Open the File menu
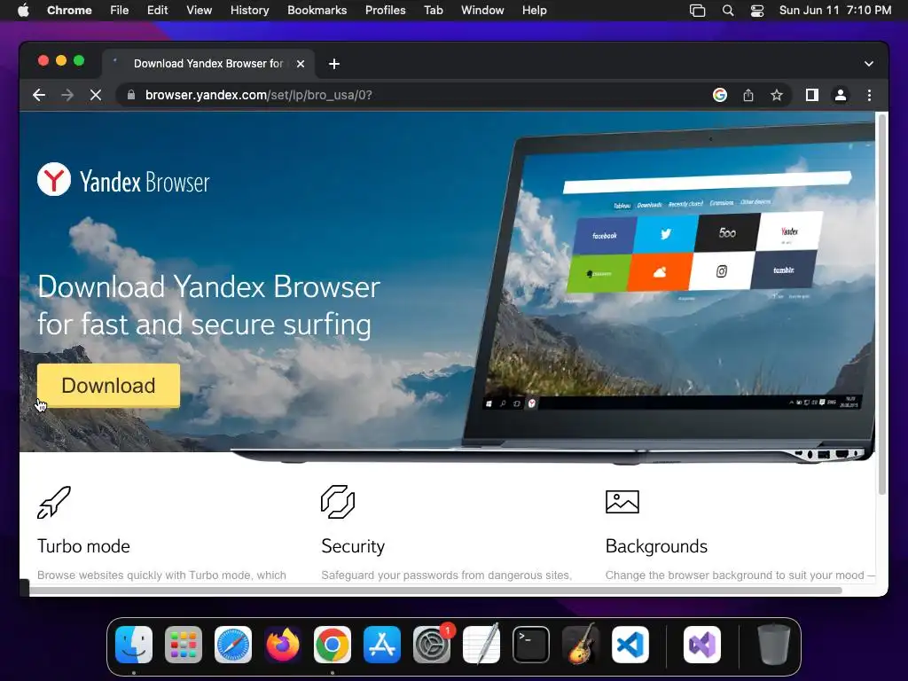 coord(120,11)
